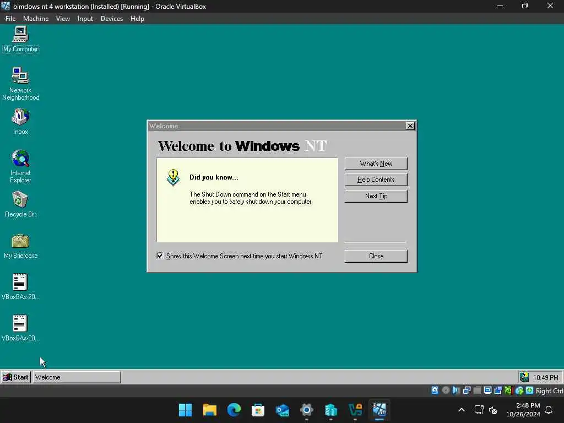Click the NT system tray icon beside 10:49 PM
The height and width of the screenshot is (423, 564).
coord(524,377)
